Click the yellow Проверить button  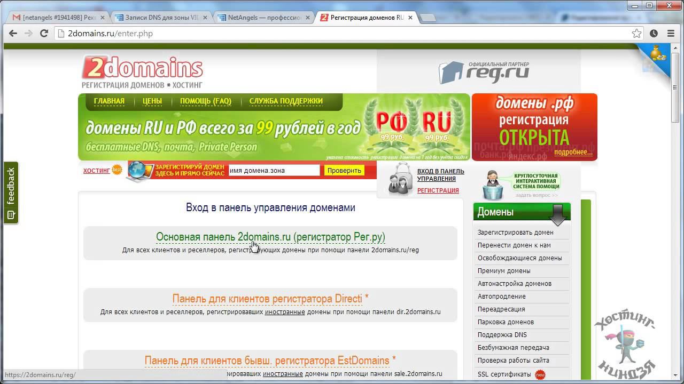tap(344, 171)
